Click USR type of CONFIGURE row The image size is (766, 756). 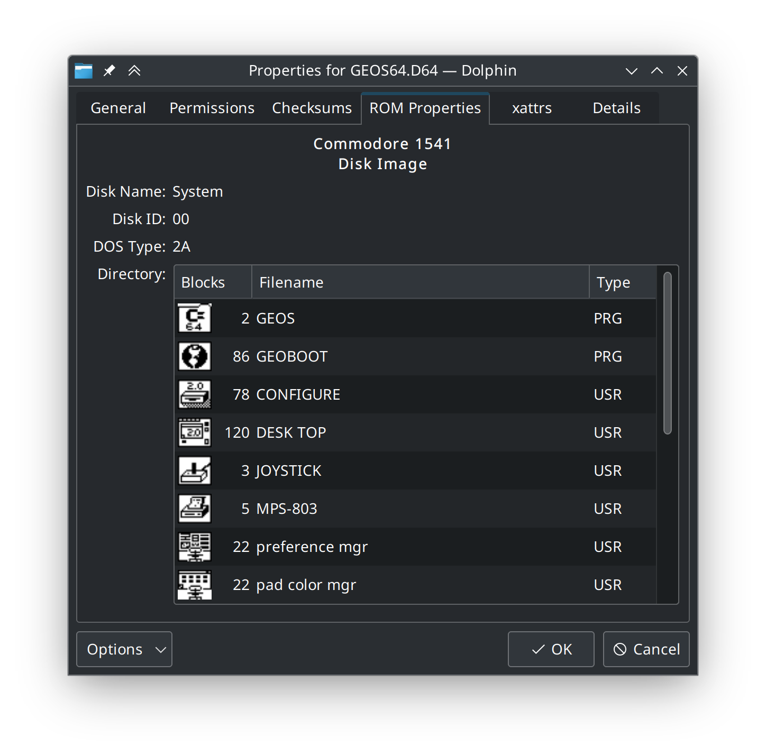point(608,394)
